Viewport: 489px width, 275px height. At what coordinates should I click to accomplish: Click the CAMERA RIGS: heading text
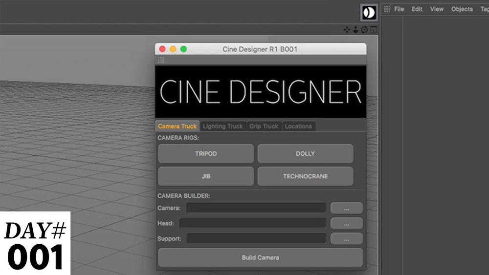pos(178,138)
